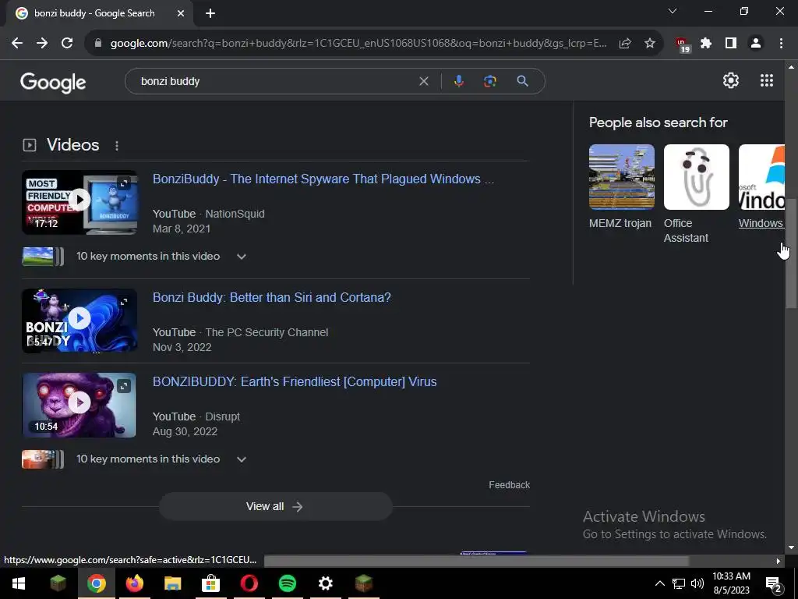Show hidden system tray icons

coord(659,583)
